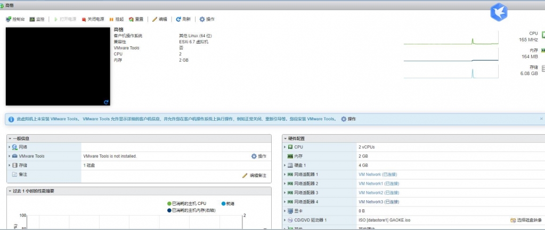Expand the CD/DVD 驱动器 1 row
The height and width of the screenshot is (230, 545).
coord(285,220)
